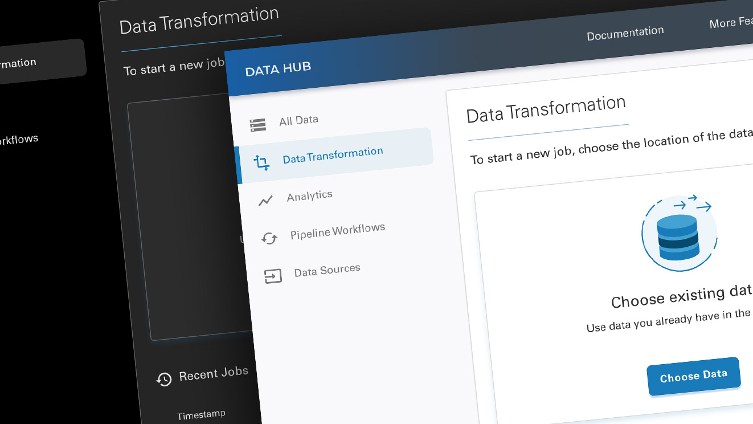Click 'To start a new job' text in dark window
The width and height of the screenshot is (753, 424).
coord(174,67)
